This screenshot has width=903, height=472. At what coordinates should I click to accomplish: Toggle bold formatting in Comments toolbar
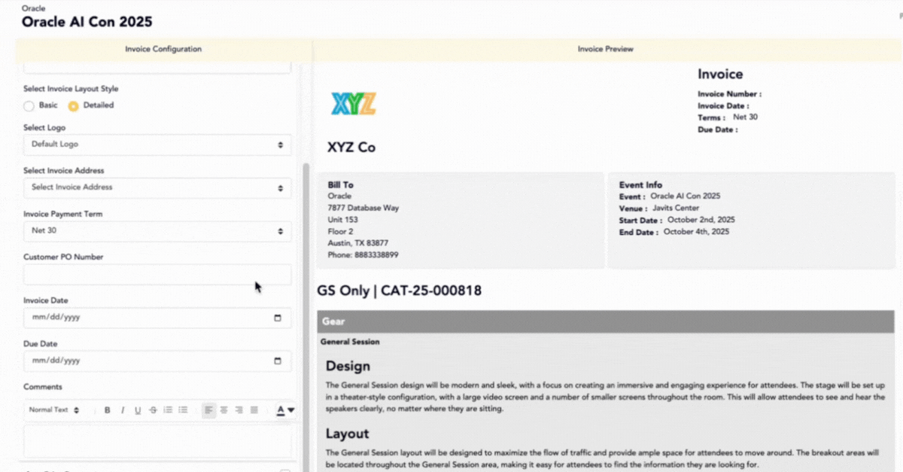point(108,410)
